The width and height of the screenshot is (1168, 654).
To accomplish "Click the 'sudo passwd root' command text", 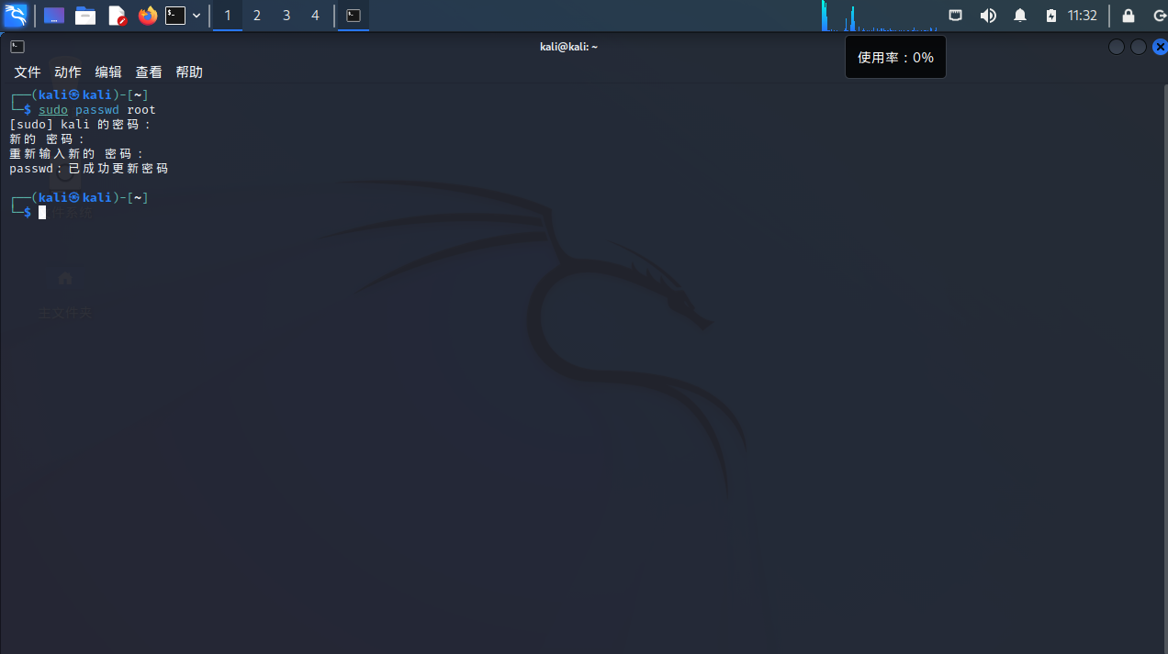I will point(97,110).
